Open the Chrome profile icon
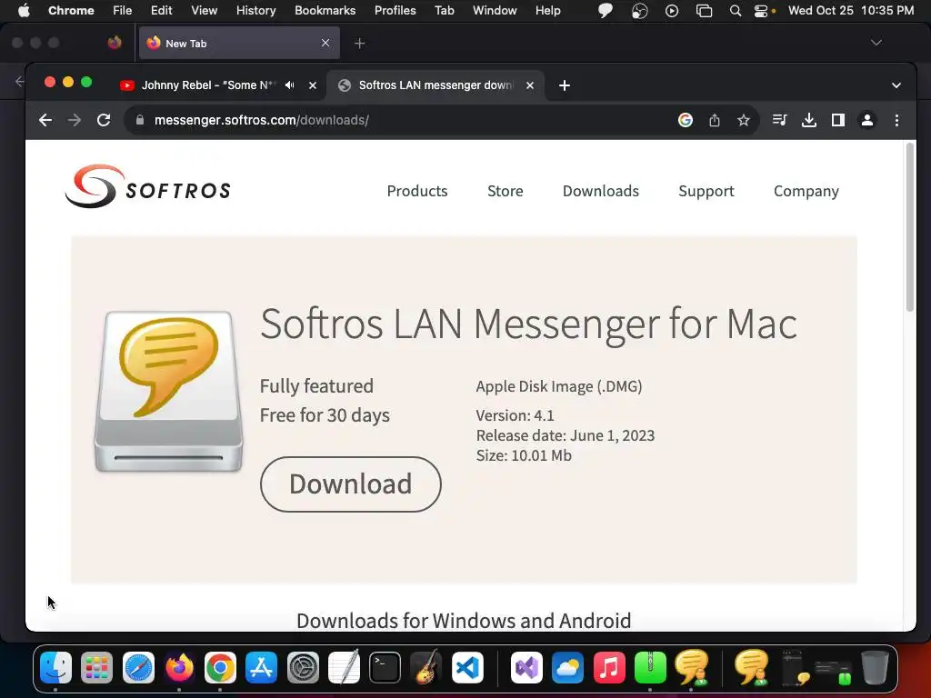 point(866,120)
